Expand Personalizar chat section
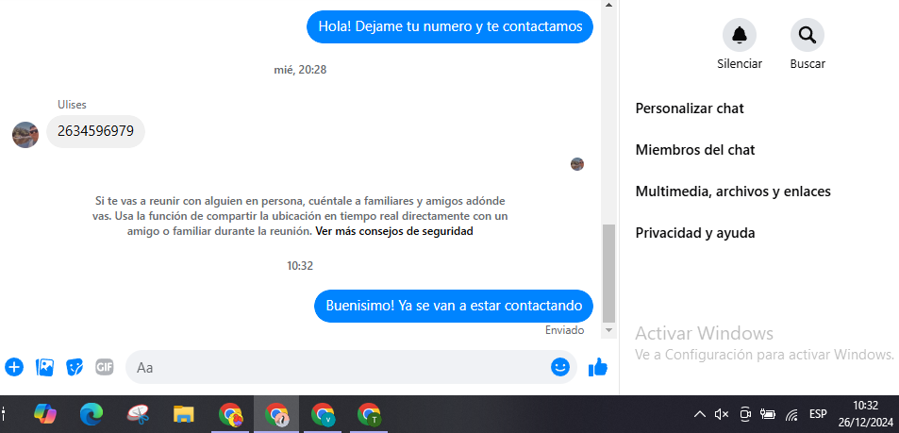Image resolution: width=899 pixels, height=433 pixels. tap(690, 108)
